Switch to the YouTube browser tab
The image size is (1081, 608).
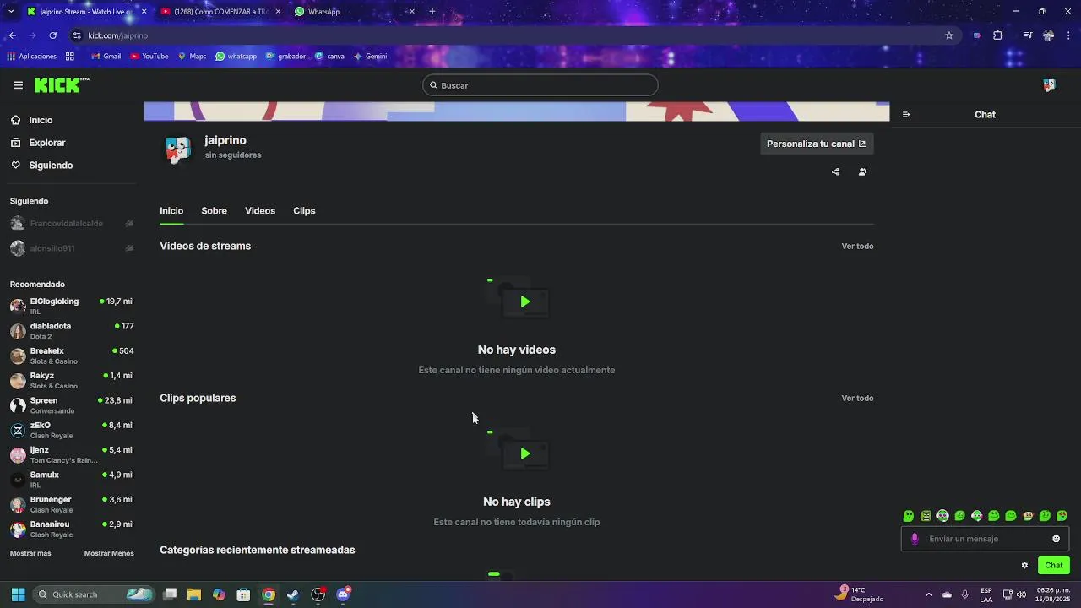point(221,12)
